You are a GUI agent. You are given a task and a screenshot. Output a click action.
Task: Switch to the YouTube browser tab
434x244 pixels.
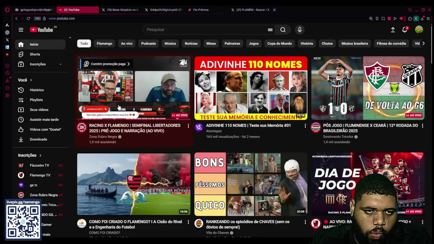(x=77, y=10)
